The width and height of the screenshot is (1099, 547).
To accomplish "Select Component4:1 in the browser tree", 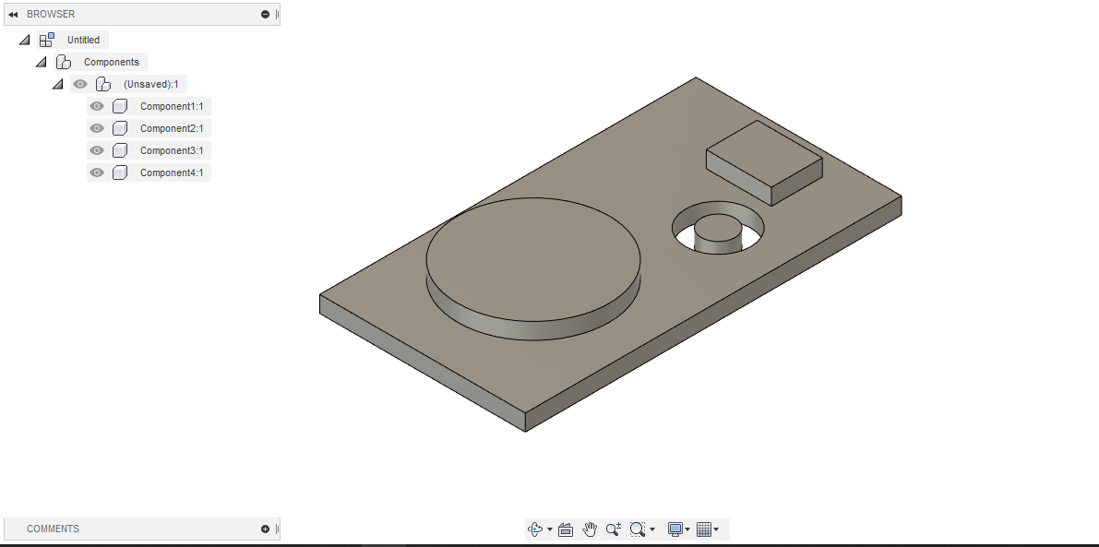I will pos(172,172).
